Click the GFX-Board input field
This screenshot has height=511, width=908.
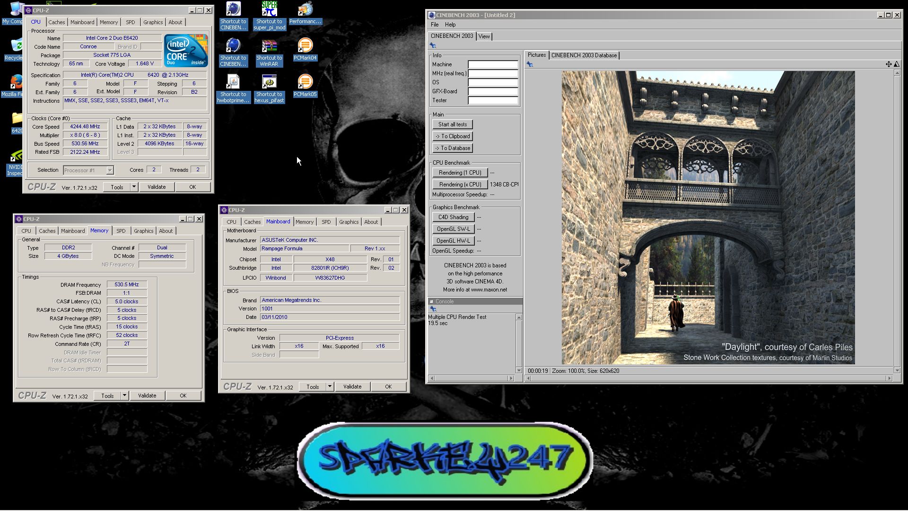493,91
